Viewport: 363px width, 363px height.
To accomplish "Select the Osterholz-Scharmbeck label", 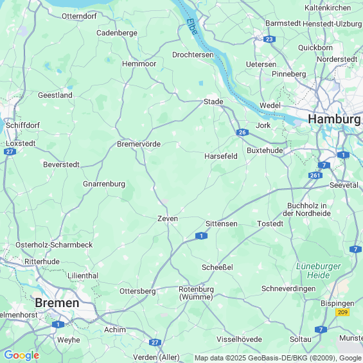I will [54, 245].
